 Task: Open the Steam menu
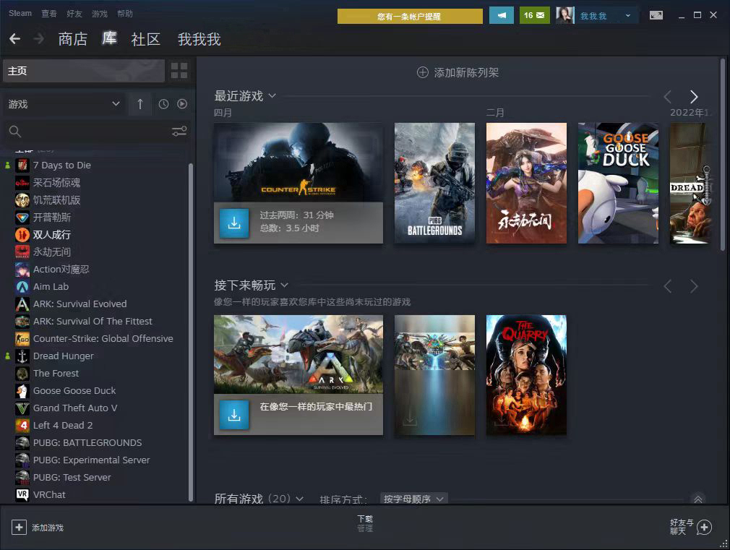tap(20, 14)
